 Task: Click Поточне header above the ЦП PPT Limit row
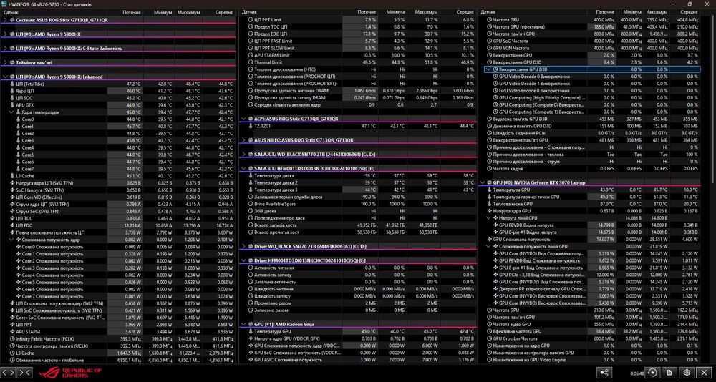[367, 12]
